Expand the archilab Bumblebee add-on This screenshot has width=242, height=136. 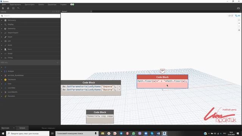coord(2,76)
